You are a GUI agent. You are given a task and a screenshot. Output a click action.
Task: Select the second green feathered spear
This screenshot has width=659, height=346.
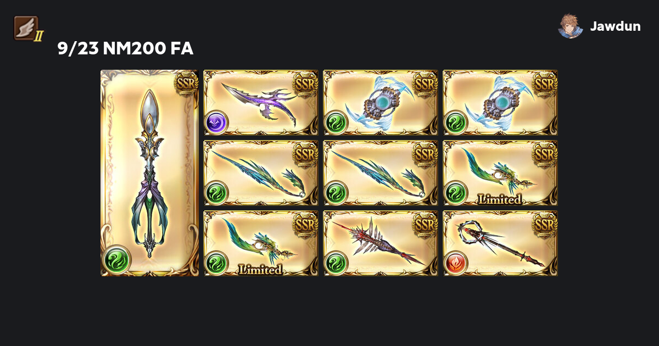tap(381, 173)
